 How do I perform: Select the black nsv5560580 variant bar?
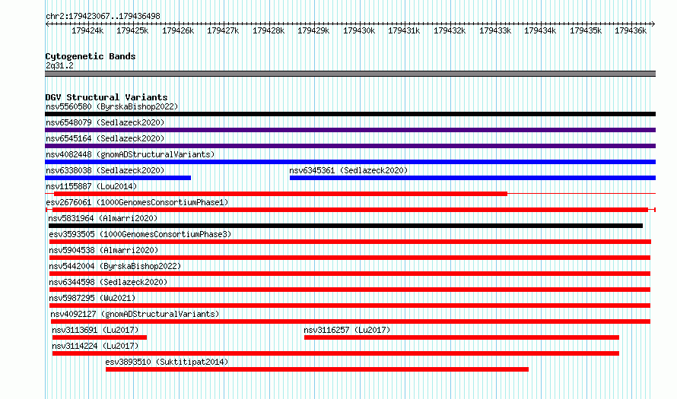coord(350,114)
